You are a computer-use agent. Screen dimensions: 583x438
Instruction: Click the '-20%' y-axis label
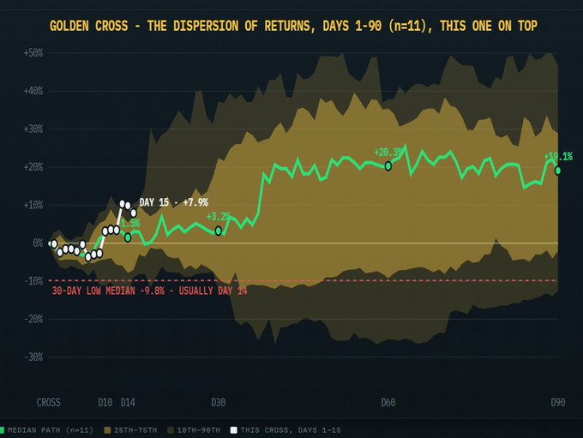pos(33,319)
